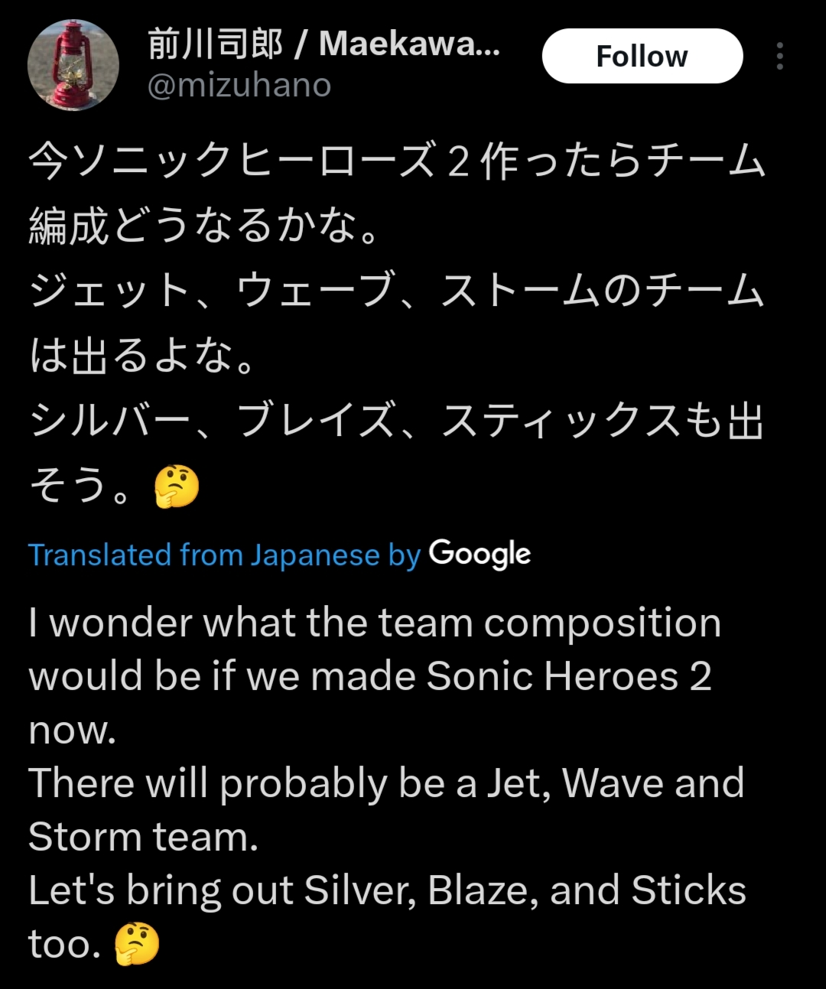Click the Google logo beside the translation note
The height and width of the screenshot is (989, 826).
coord(480,554)
